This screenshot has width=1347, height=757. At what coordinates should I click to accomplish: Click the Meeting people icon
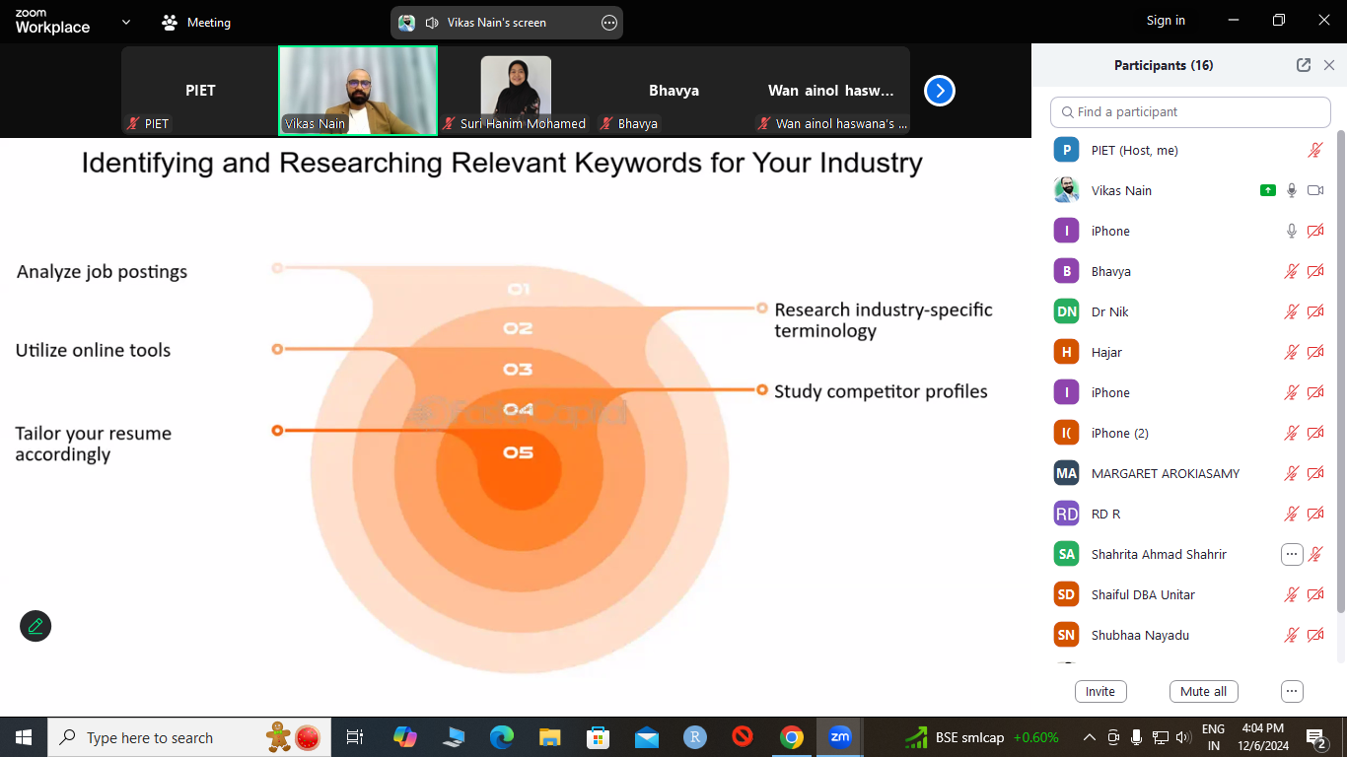[x=171, y=22]
